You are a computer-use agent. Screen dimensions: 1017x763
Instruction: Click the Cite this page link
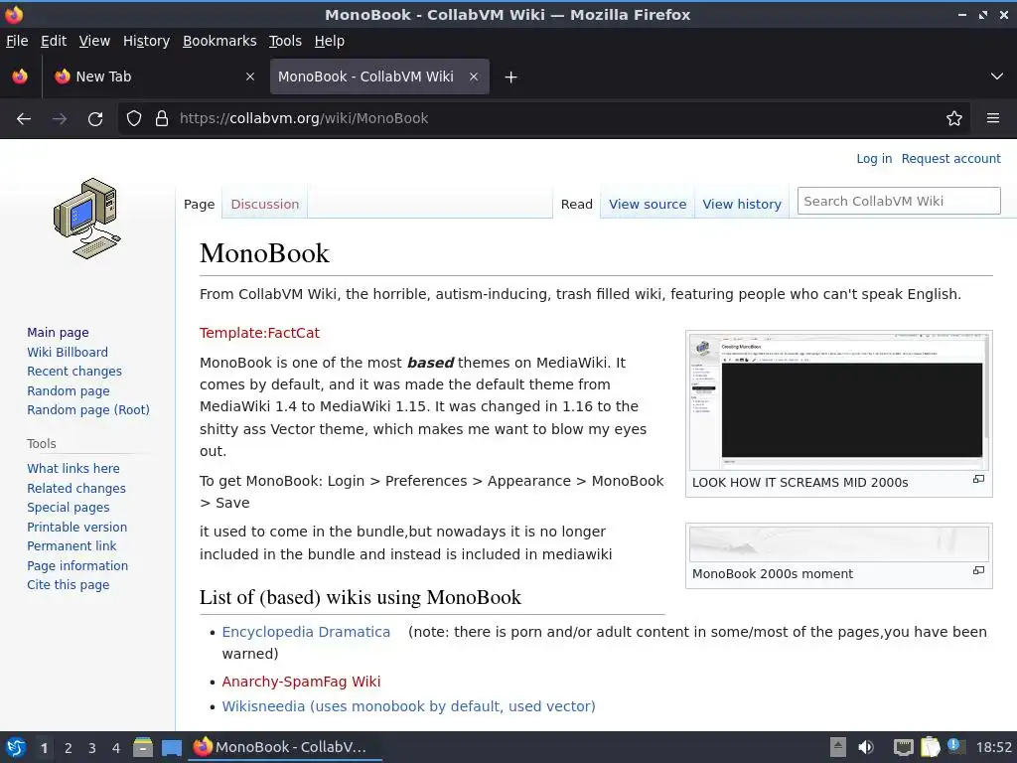point(69,585)
